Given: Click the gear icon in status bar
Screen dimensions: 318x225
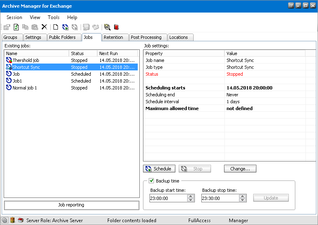Looking at the screenshot, I should pyautogui.click(x=5, y=220).
